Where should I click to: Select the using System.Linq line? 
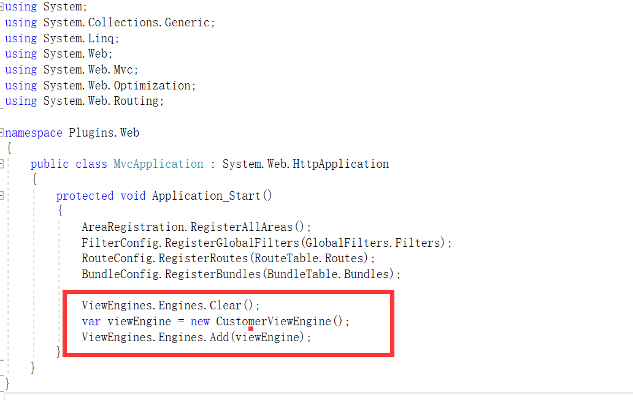[x=62, y=38]
